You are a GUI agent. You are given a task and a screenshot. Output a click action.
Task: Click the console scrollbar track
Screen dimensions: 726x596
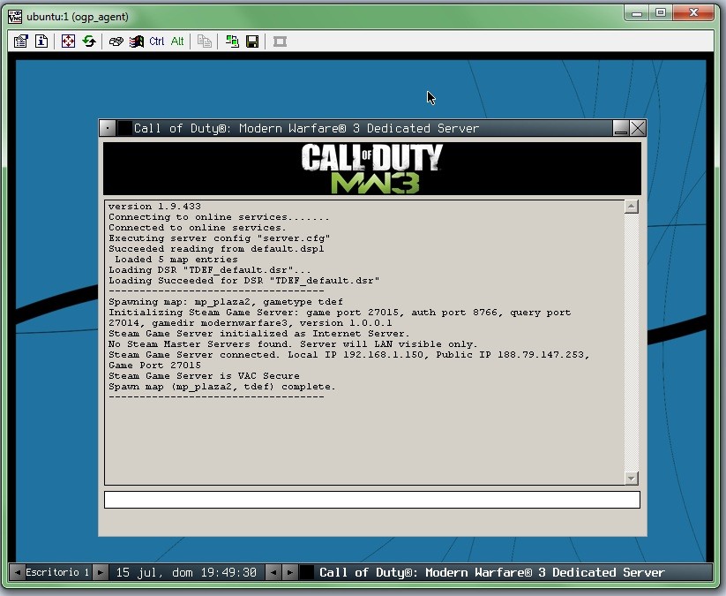click(x=631, y=342)
